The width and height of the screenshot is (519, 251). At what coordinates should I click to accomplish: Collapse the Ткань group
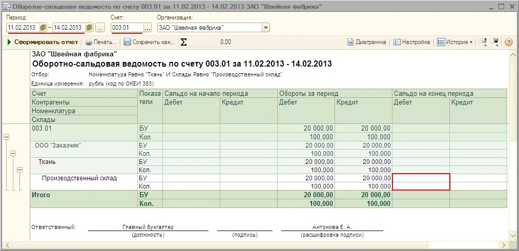pyautogui.click(x=19, y=170)
